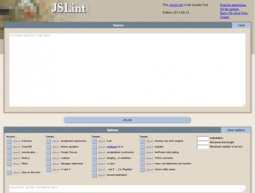
Task: Toggle tolerate '++ and --' option
Action: pyautogui.click(x=94, y=164)
